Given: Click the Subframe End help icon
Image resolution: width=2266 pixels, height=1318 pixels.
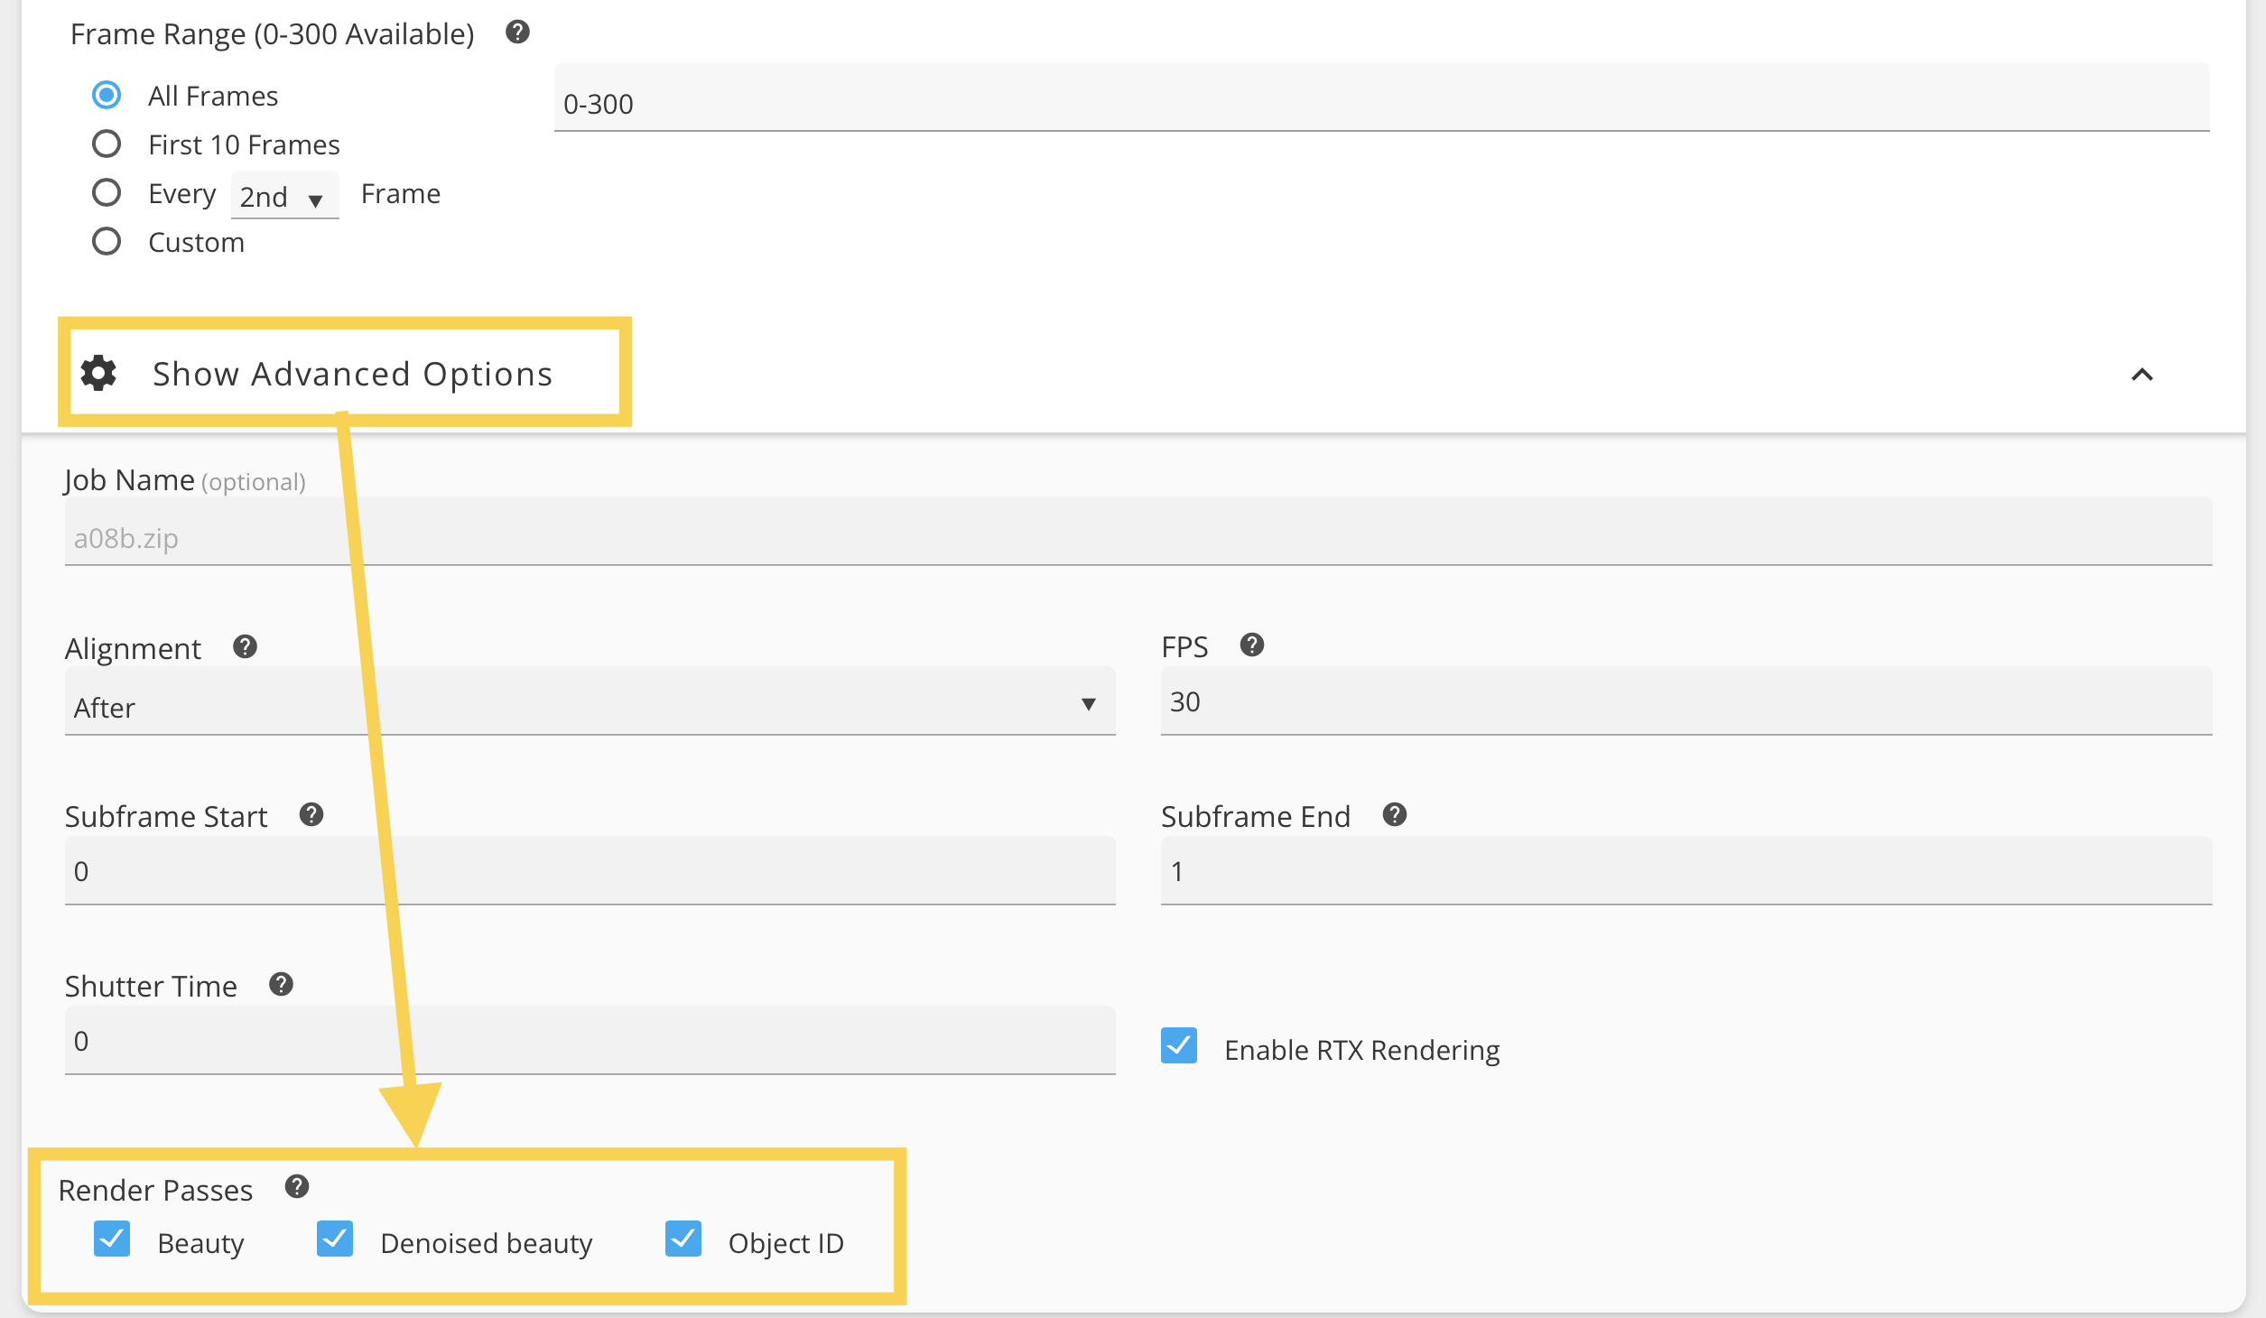Looking at the screenshot, I should pos(1394,814).
